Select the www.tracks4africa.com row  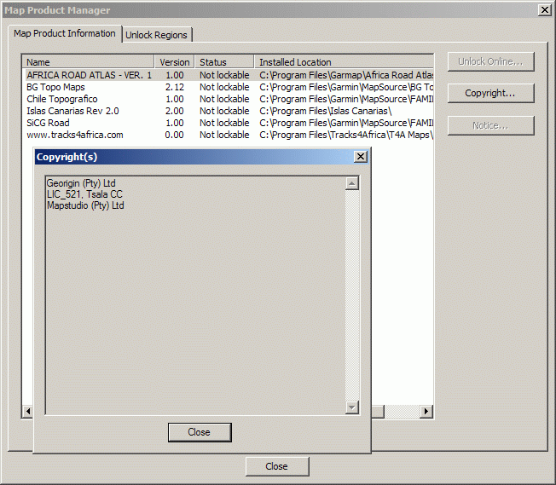pos(228,135)
